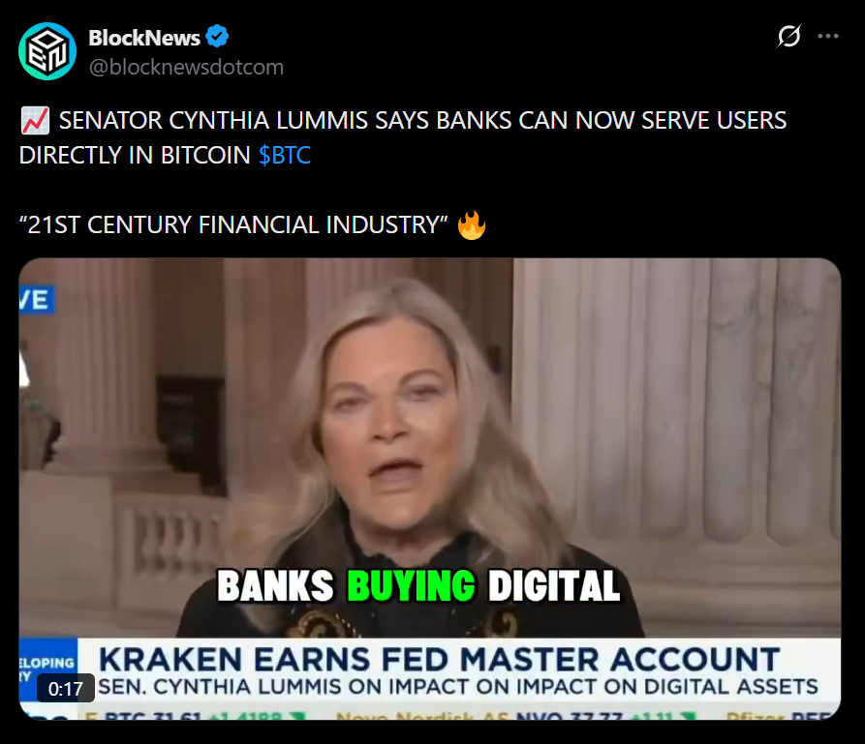Open the three-dot more options menu

point(828,37)
